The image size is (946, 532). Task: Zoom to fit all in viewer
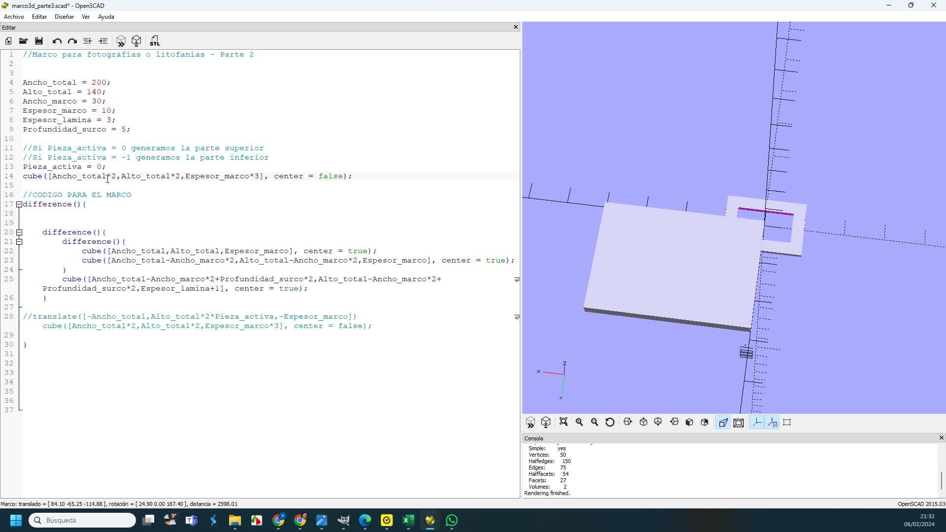tap(563, 422)
